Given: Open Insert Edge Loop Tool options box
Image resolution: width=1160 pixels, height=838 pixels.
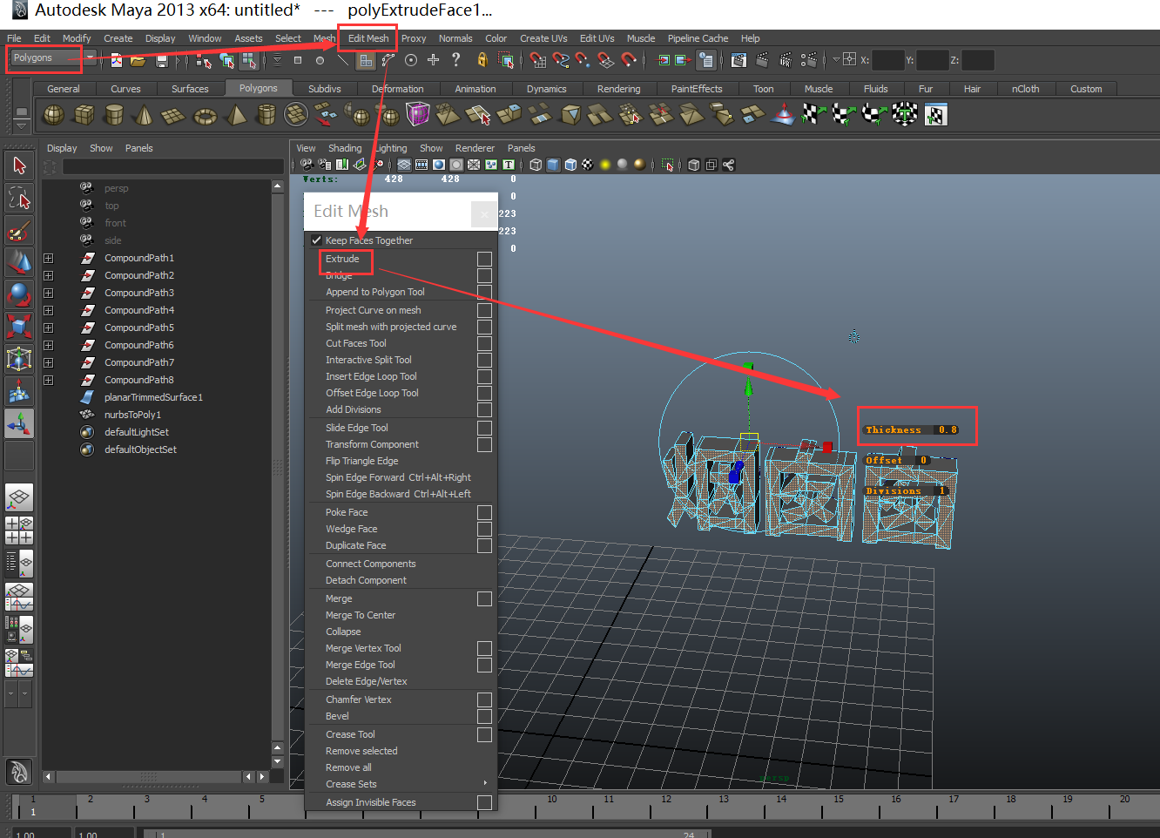Looking at the screenshot, I should click(x=484, y=376).
